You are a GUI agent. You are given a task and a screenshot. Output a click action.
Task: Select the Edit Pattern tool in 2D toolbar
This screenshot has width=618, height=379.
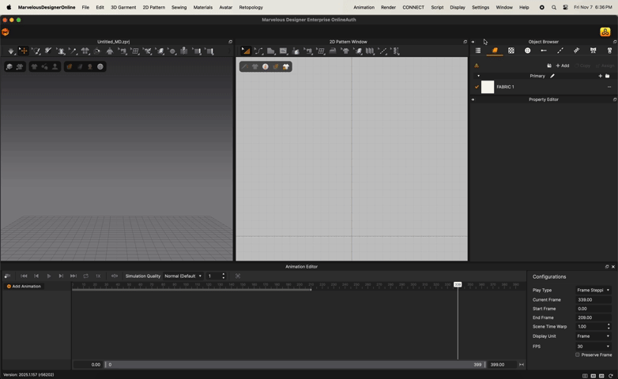click(x=246, y=51)
